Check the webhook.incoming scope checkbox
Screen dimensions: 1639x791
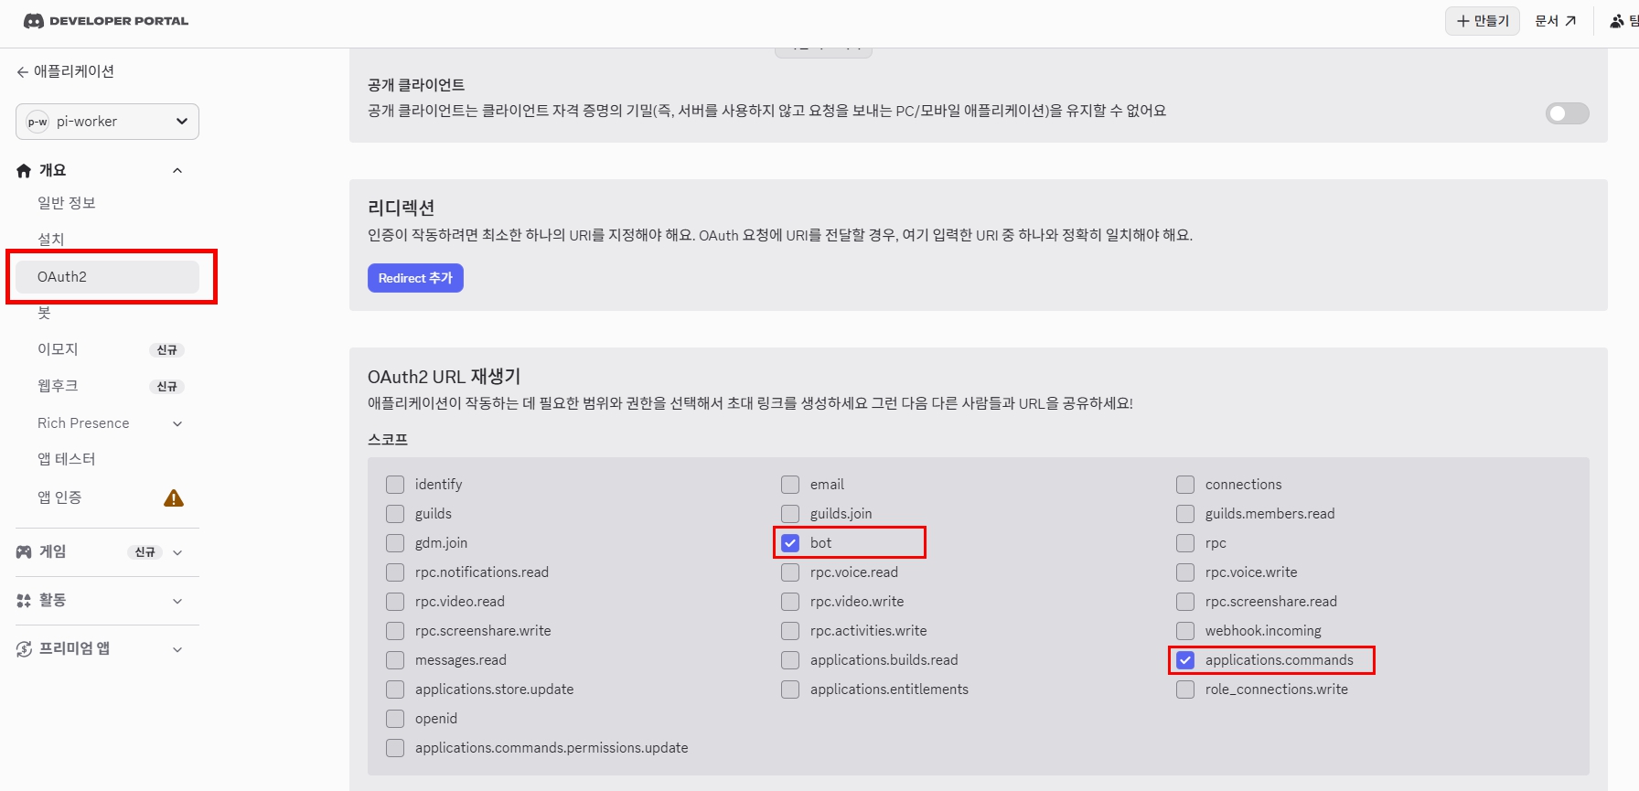1185,631
